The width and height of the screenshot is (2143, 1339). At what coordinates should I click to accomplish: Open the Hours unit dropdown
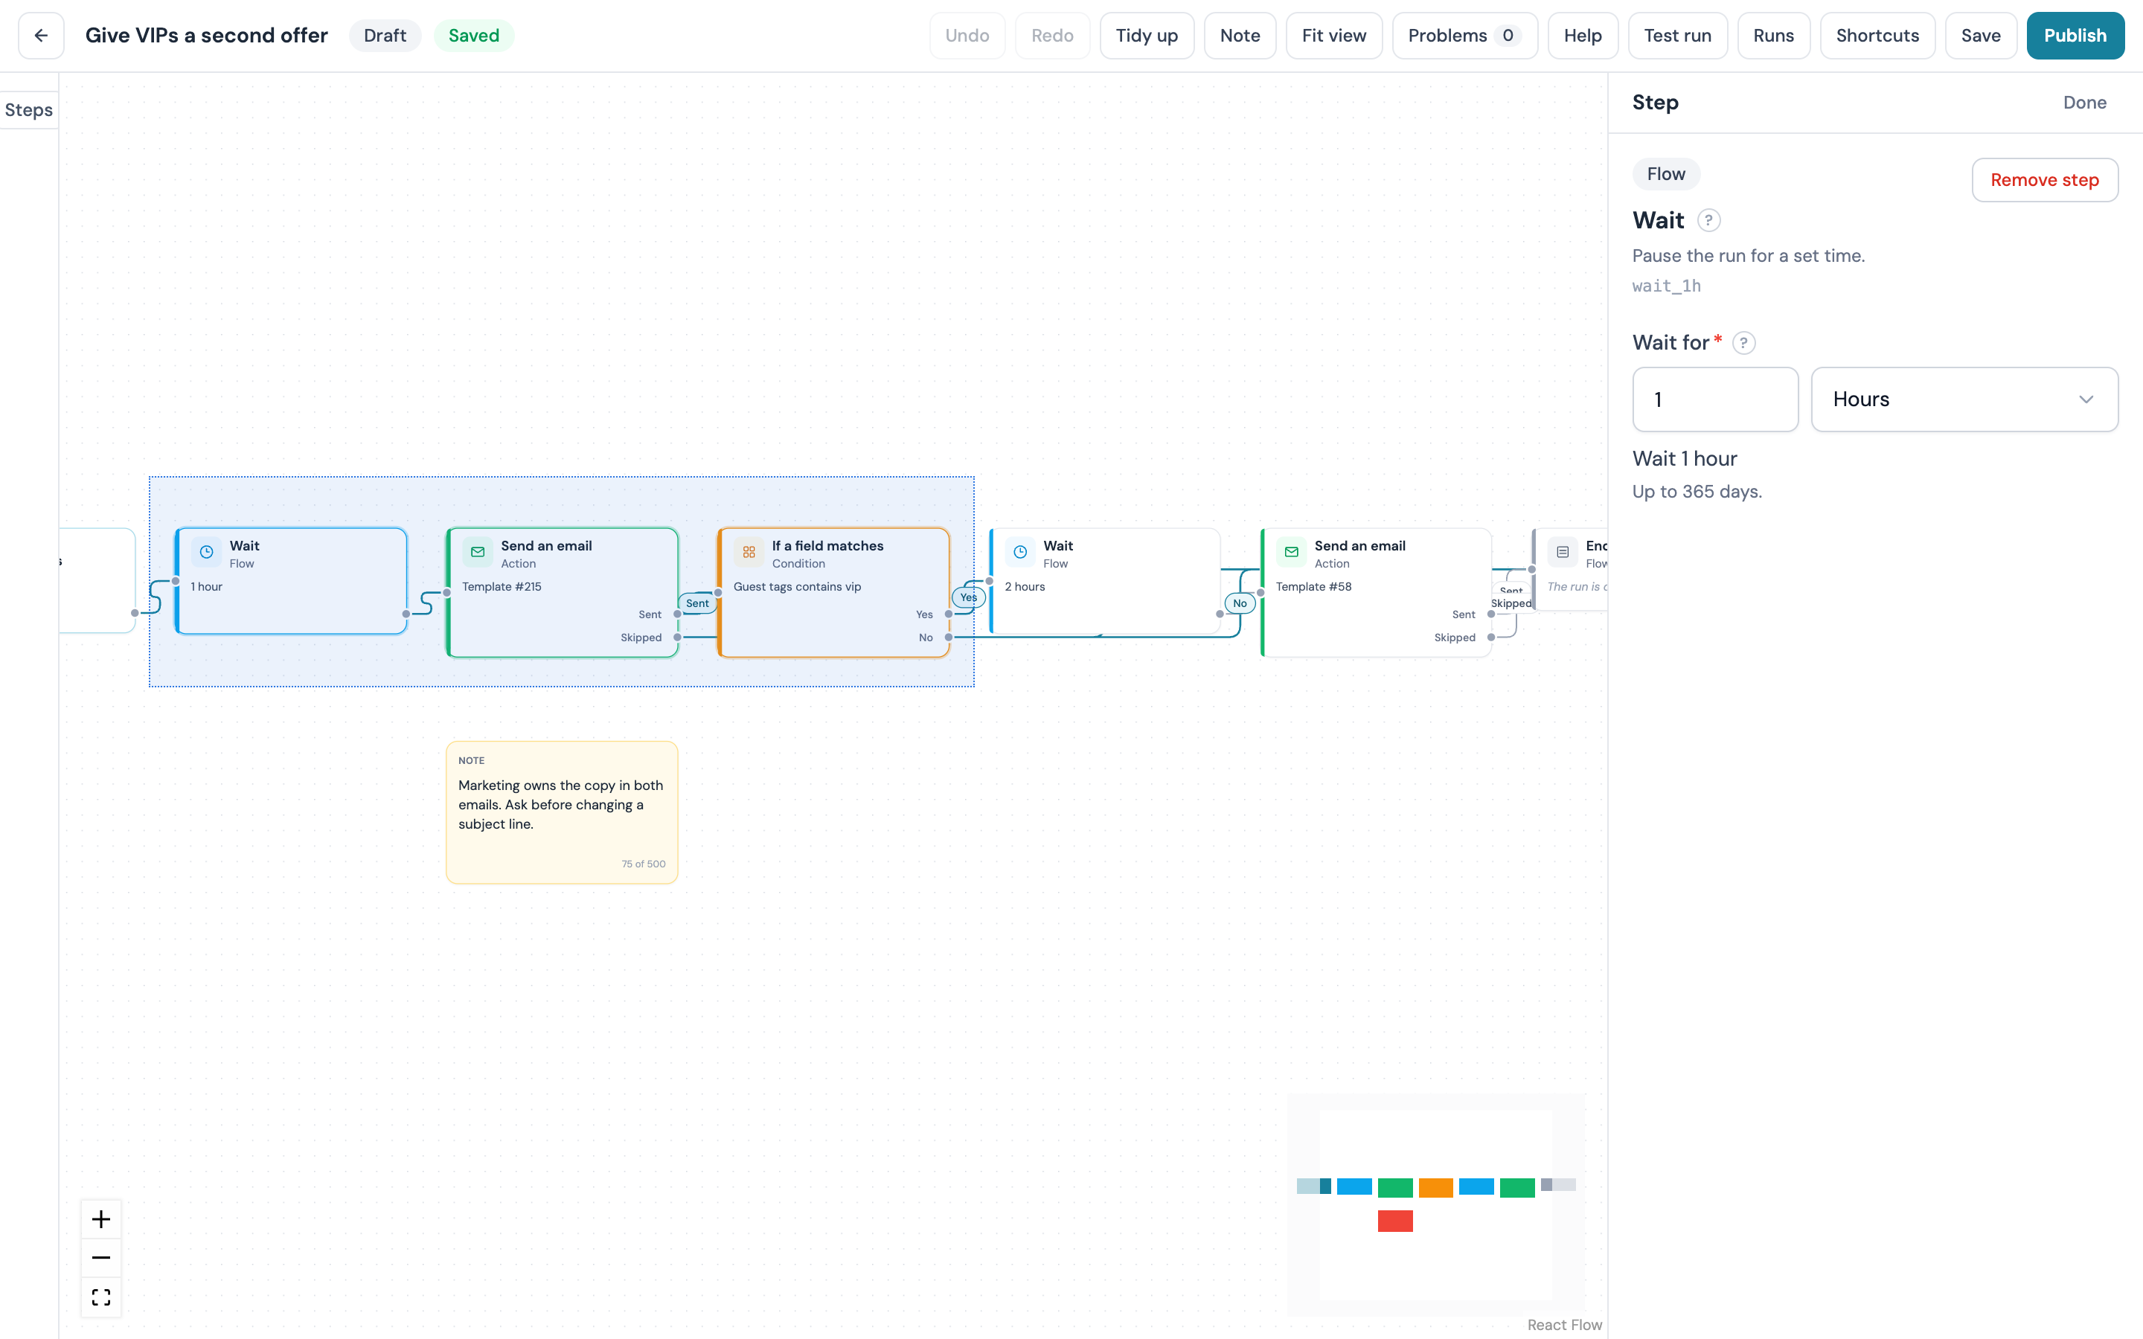point(1964,399)
